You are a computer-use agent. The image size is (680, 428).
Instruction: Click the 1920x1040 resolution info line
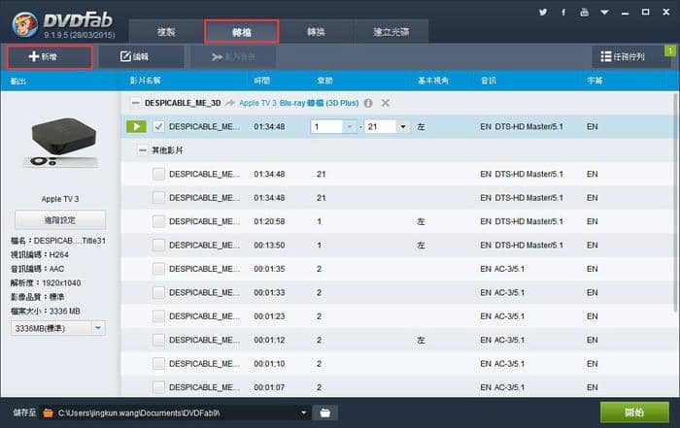[46, 282]
